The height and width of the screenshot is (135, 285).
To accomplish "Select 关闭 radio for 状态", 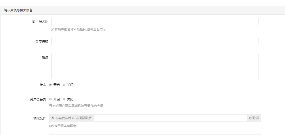I will [x=64, y=85].
